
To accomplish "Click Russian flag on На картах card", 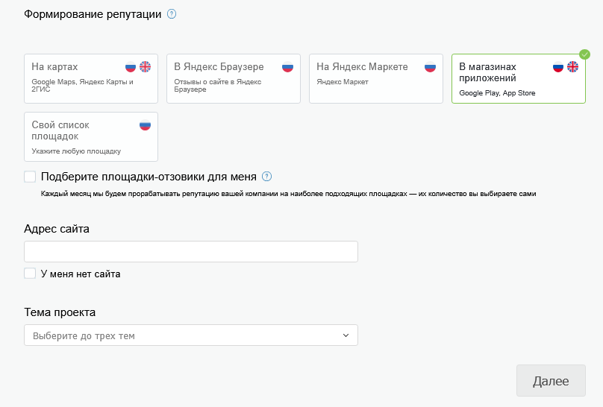I will pos(131,67).
